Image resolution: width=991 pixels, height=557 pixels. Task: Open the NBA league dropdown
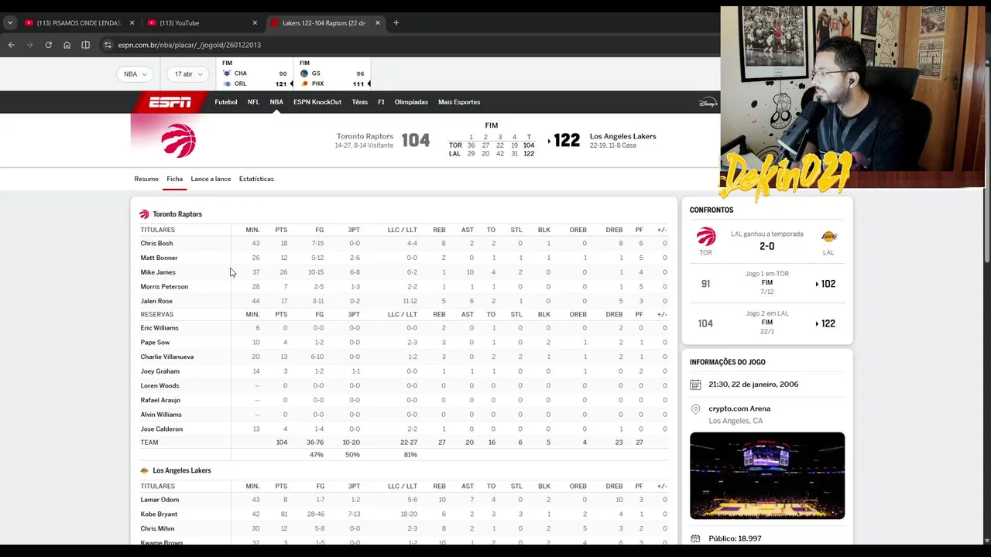(x=135, y=74)
